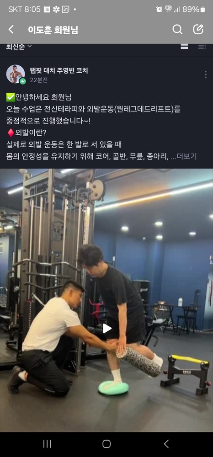The width and height of the screenshot is (213, 457).
Task: Tap the 22분전 post timestamp
Action: (x=39, y=80)
